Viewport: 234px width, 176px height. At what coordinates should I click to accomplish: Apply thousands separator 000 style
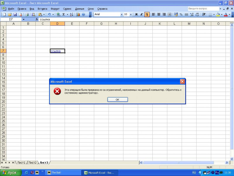click(x=186, y=14)
